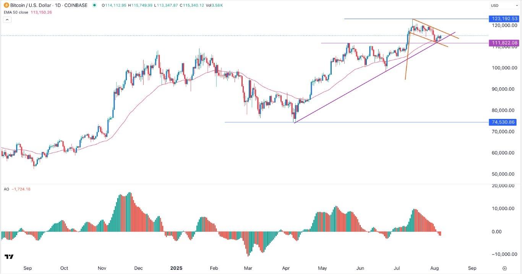Open the time axis settings gear icon
The height and width of the screenshot is (274, 522).
(x=505, y=268)
